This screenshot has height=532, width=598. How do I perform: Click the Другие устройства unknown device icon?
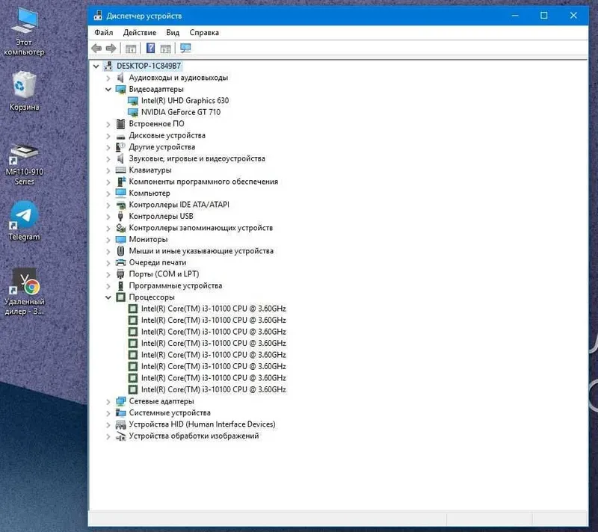(x=120, y=147)
